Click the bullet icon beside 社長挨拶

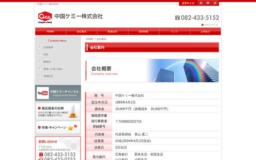pos(40,47)
